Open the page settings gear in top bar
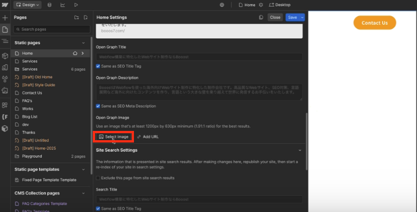 pyautogui.click(x=261, y=5)
